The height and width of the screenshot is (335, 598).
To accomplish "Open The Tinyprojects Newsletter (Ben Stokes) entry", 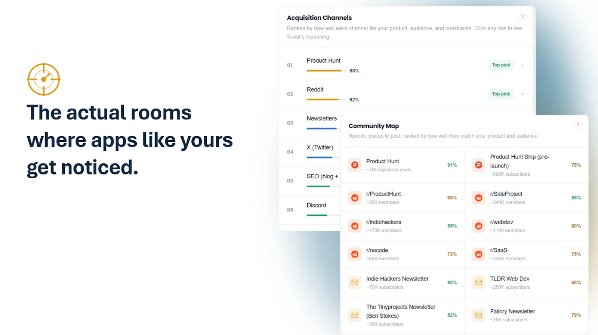I will coord(403,315).
